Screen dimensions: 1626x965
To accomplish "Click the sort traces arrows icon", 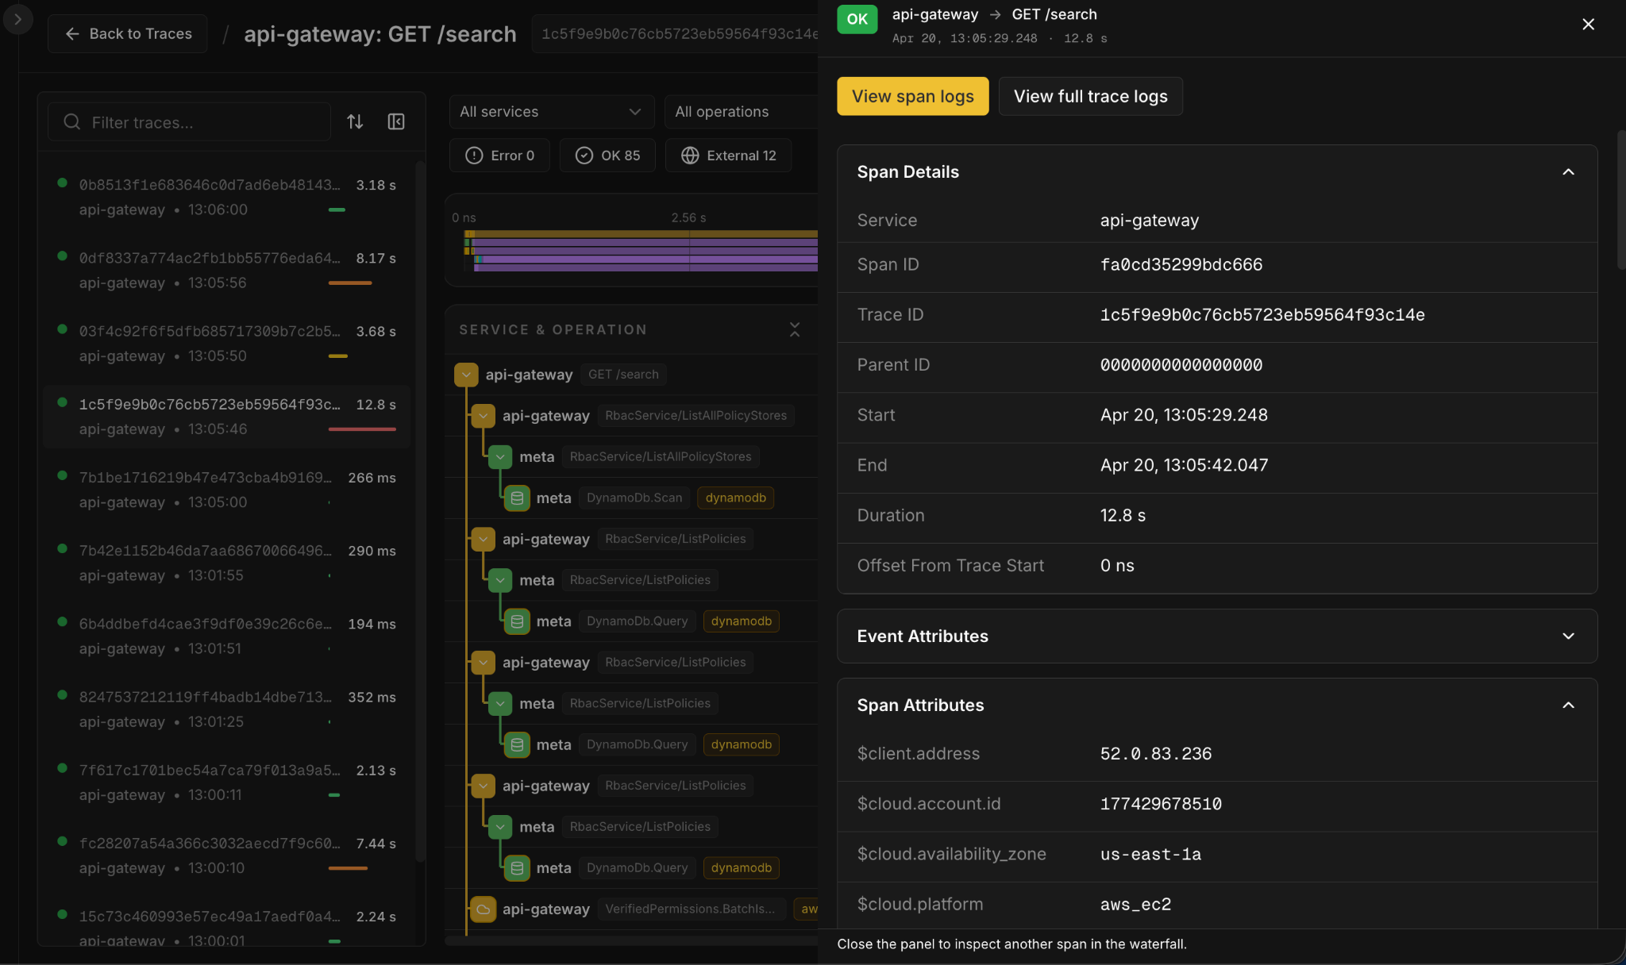I will click(x=355, y=121).
